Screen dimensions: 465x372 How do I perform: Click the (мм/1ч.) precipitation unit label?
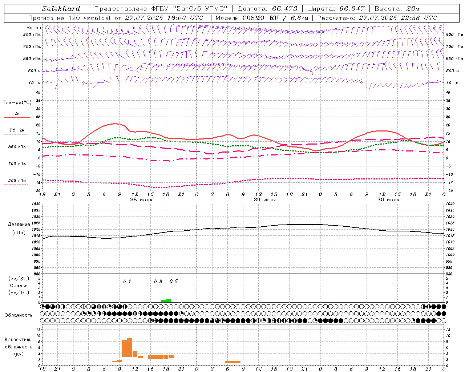19,292
